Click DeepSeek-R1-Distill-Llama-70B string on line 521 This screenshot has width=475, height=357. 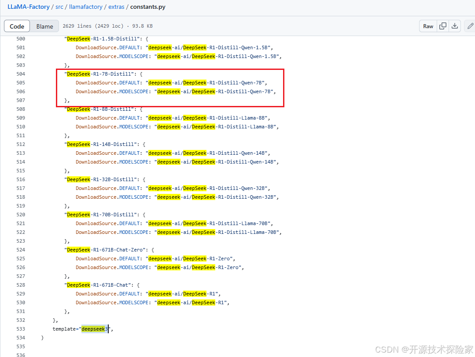click(208, 223)
